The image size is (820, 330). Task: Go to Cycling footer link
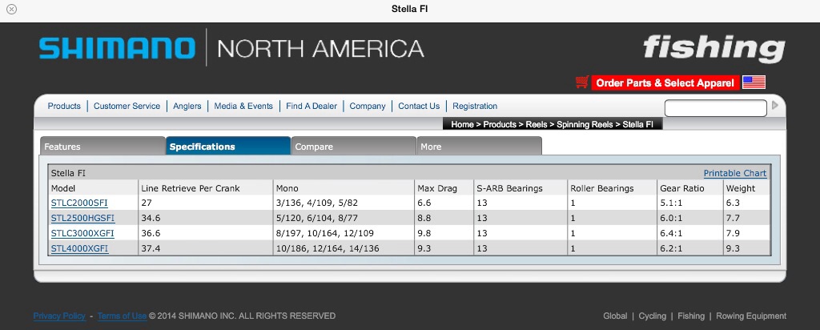point(653,316)
